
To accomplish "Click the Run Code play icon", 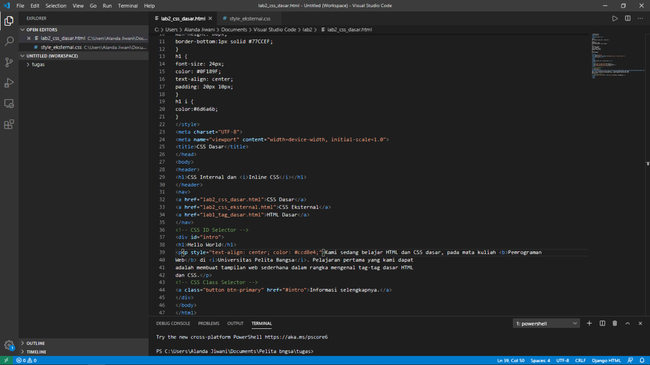I will [x=615, y=19].
